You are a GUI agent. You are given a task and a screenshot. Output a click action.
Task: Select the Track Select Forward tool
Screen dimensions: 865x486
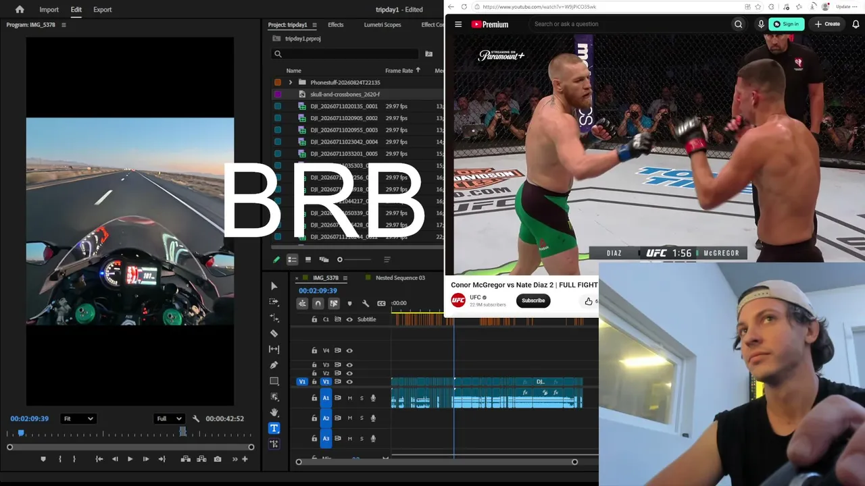point(274,302)
